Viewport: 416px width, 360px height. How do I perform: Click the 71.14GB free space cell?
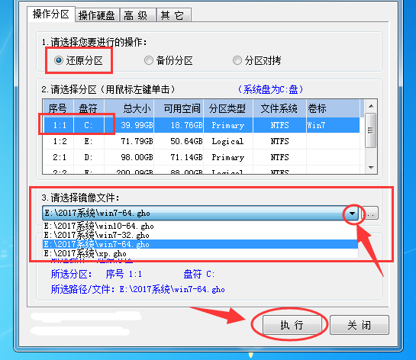pos(179,157)
